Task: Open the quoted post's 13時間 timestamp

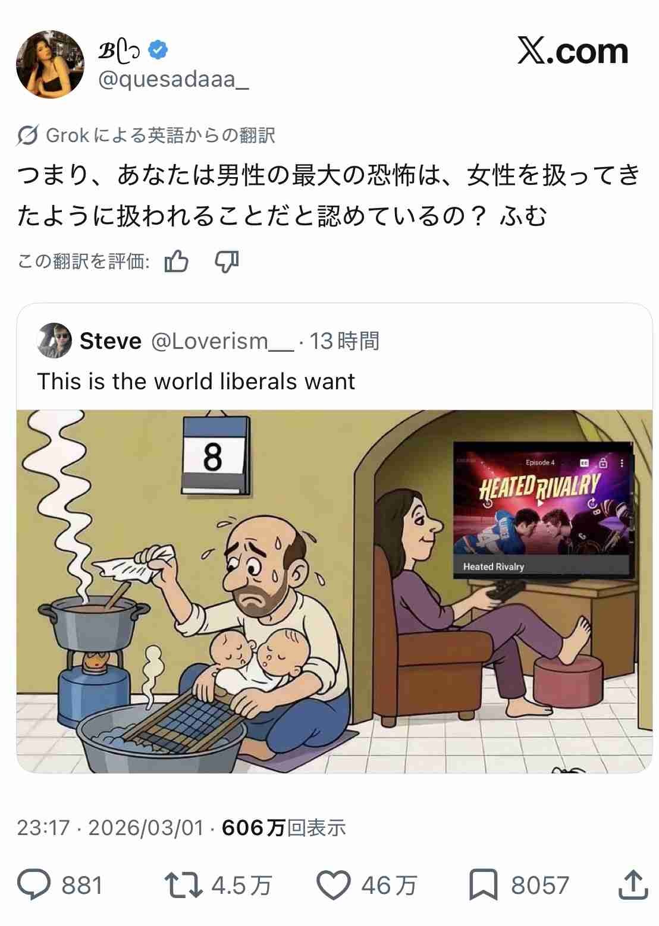Action: [x=344, y=341]
